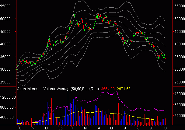185x130 pixels.
Task: Click '35000' on the left price axis
Action: click(5, 57)
